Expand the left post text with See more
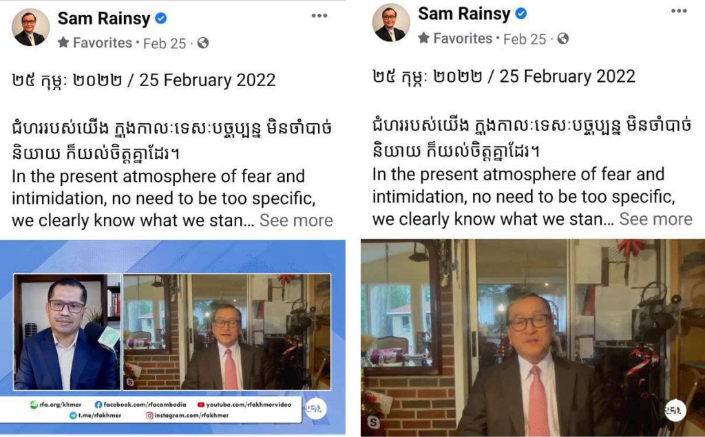Image resolution: width=705 pixels, height=437 pixels. click(x=296, y=221)
